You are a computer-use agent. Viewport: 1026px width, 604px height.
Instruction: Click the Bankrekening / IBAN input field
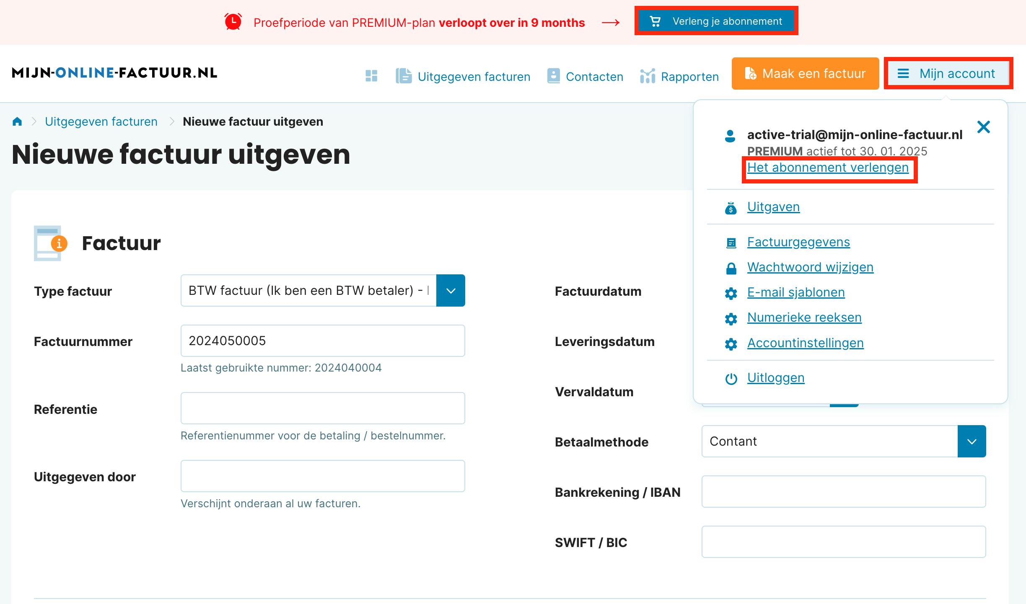(x=844, y=491)
